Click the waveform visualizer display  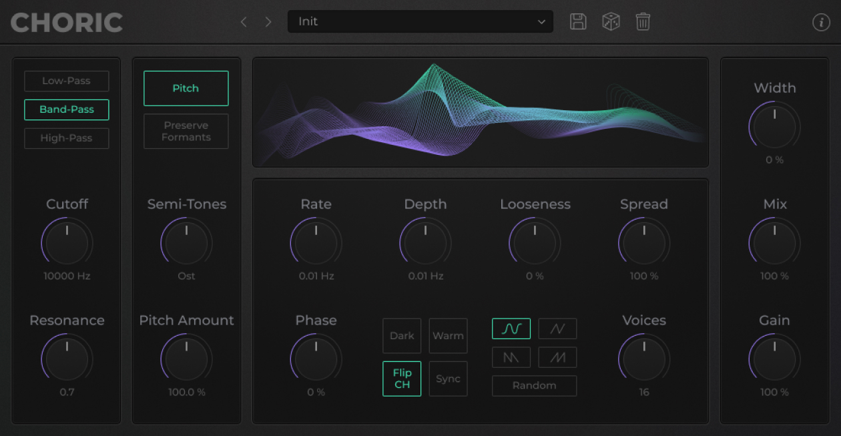(x=481, y=112)
